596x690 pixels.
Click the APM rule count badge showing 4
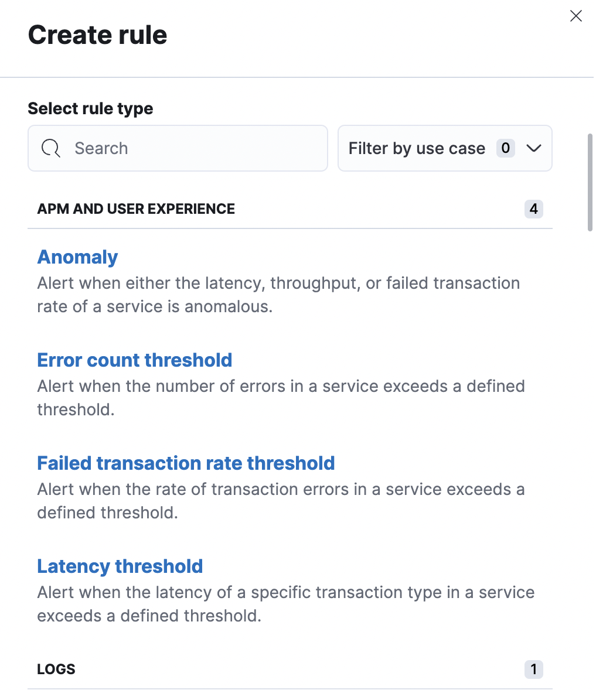[x=533, y=209]
